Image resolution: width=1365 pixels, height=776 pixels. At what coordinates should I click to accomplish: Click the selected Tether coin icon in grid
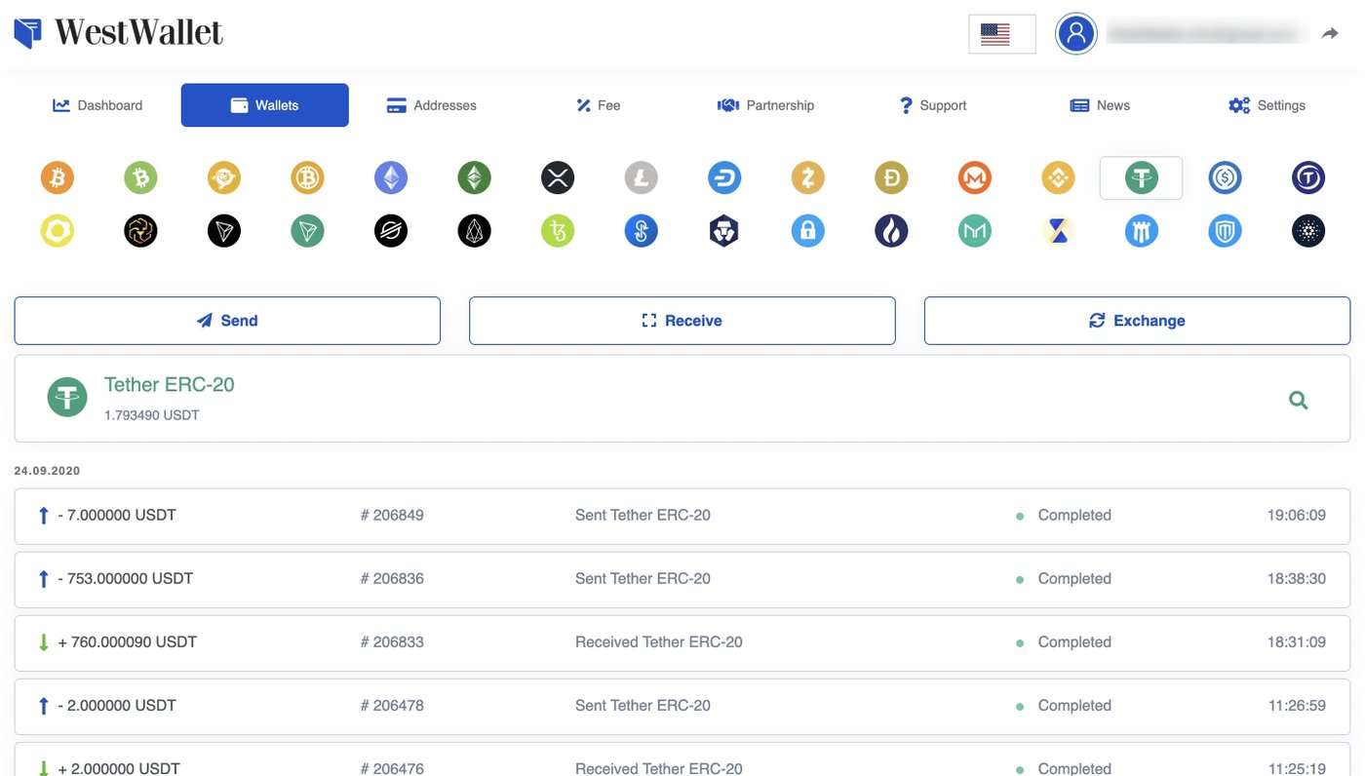tap(1141, 178)
